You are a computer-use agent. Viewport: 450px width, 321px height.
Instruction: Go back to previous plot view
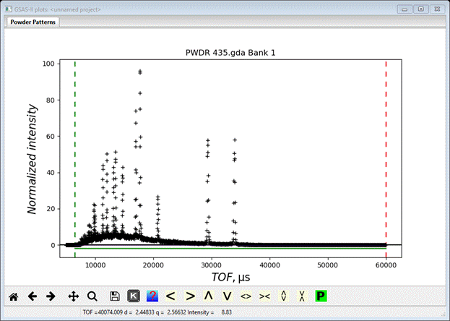click(32, 296)
